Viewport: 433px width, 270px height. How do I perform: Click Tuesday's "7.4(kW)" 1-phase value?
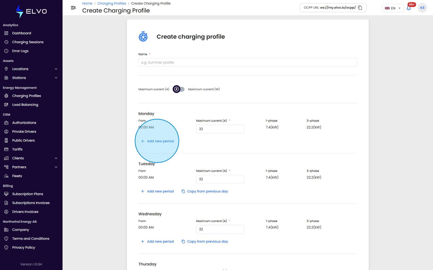click(x=272, y=177)
